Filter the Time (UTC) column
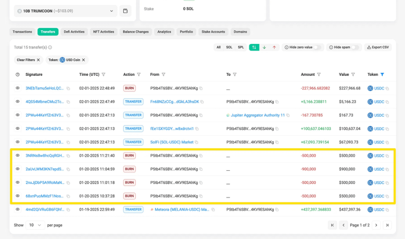The height and width of the screenshot is (239, 405). [x=103, y=75]
